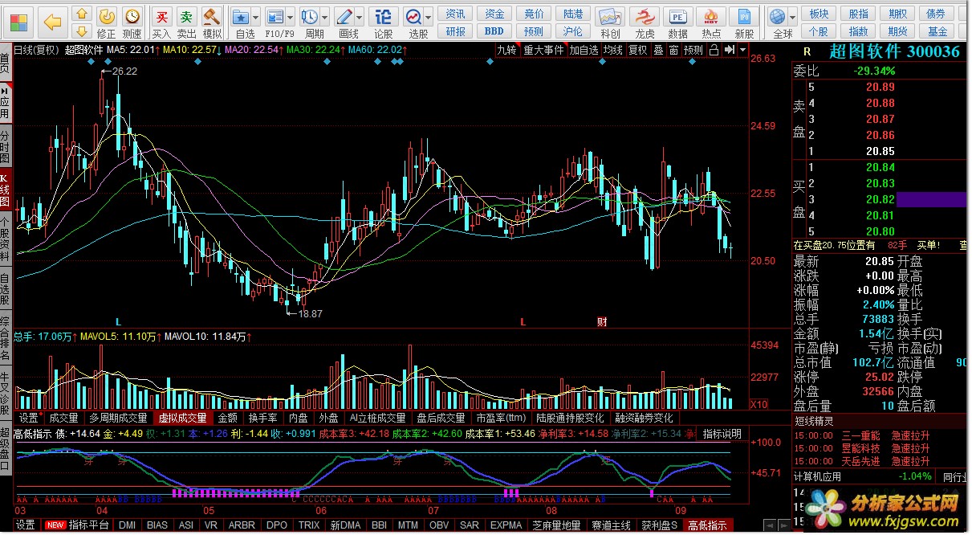
Task: Toggle 预测 forecast in chart toolbar
Action: pos(693,50)
